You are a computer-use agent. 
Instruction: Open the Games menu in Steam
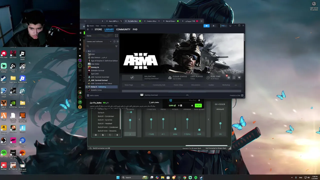point(110,26)
